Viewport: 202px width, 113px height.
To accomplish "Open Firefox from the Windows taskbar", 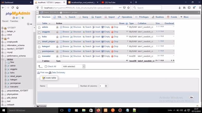I will coord(98,110).
